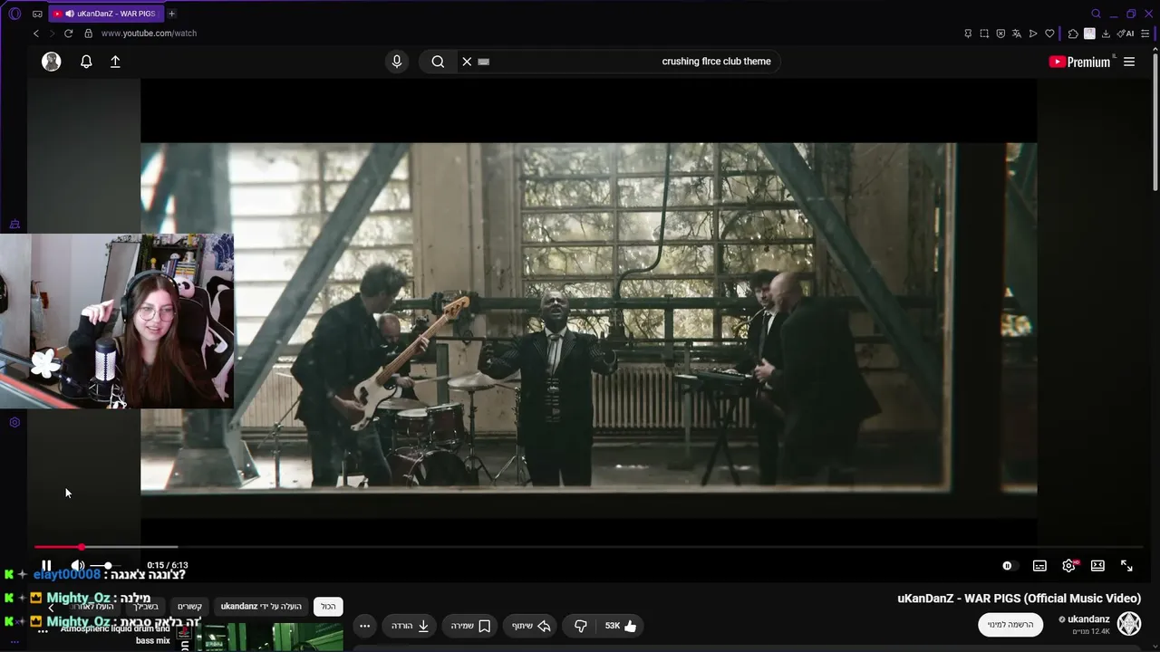Click the video title uKanDanZ - WAR PIGS

pyautogui.click(x=1020, y=599)
